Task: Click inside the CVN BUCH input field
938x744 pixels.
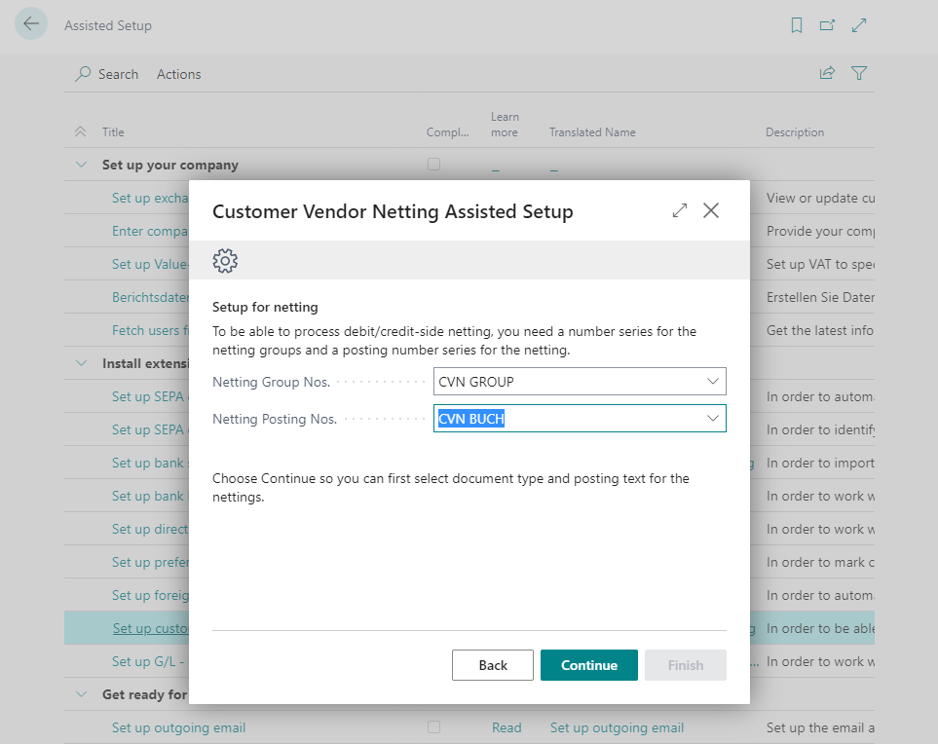Action: coord(545,416)
